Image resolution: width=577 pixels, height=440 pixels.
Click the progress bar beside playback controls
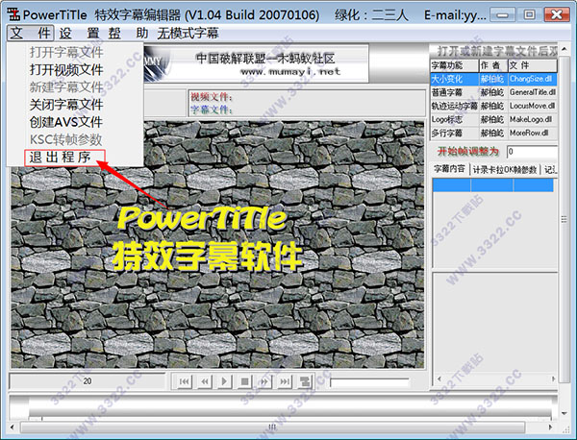click(369, 382)
